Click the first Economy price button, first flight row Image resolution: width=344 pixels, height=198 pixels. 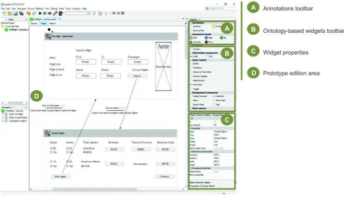114,149
